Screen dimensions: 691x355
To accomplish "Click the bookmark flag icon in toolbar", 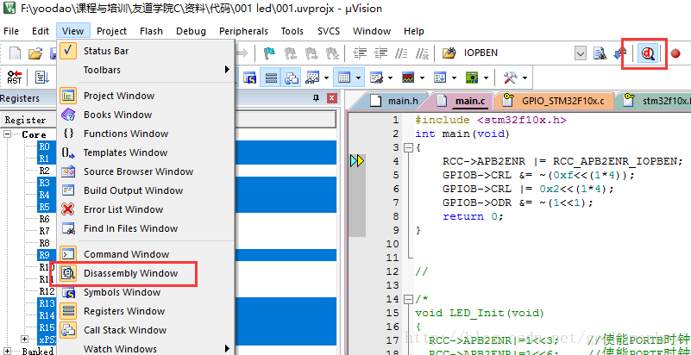I will [268, 53].
